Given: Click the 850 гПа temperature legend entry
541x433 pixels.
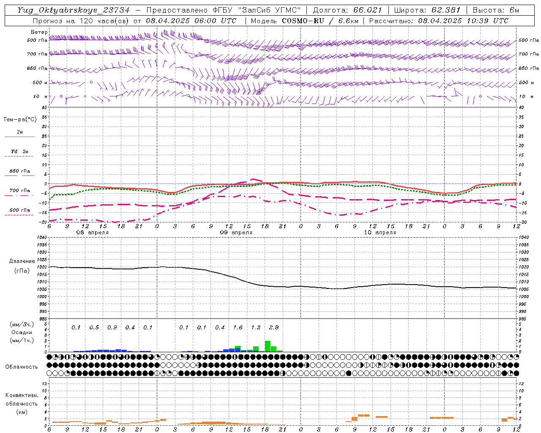Looking at the screenshot, I should click(x=20, y=171).
